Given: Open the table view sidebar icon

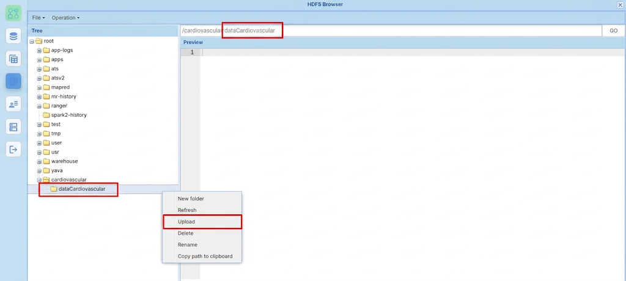Looking at the screenshot, I should (13, 59).
